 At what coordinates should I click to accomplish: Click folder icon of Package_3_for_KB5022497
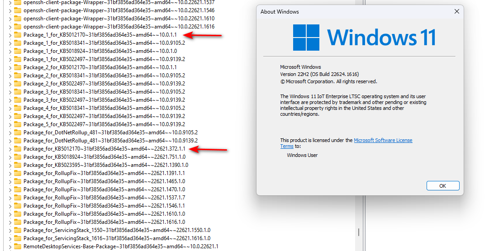[18, 100]
